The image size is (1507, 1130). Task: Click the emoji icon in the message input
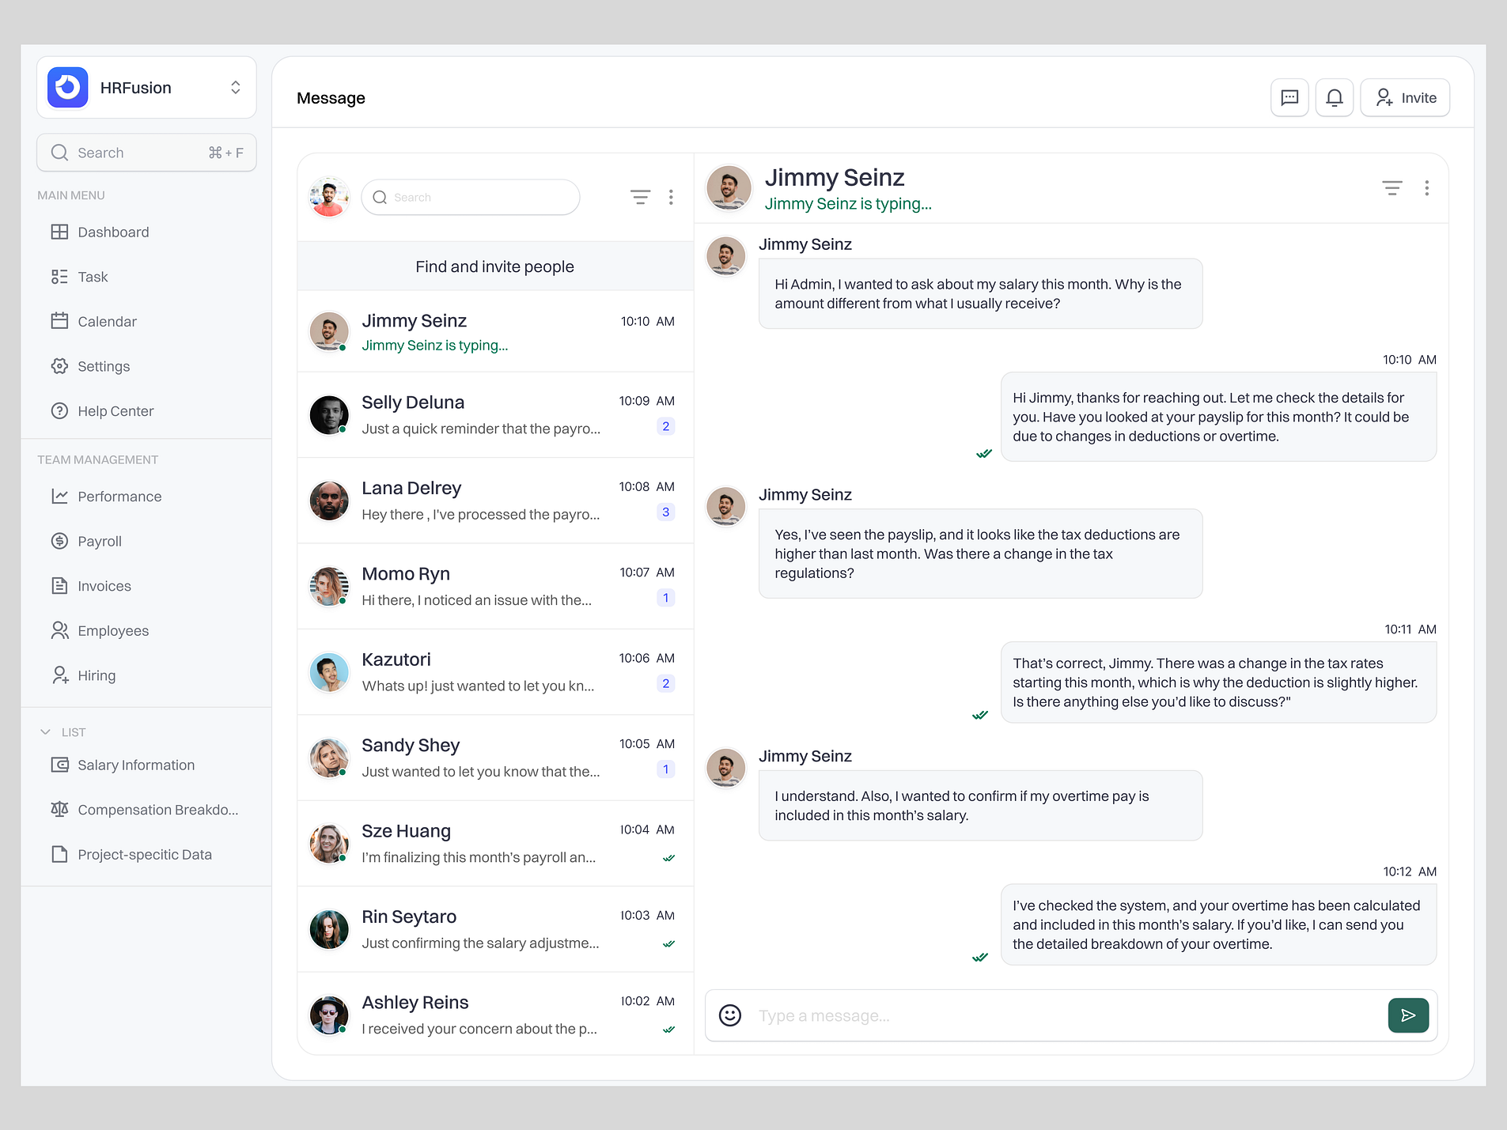coord(729,1015)
